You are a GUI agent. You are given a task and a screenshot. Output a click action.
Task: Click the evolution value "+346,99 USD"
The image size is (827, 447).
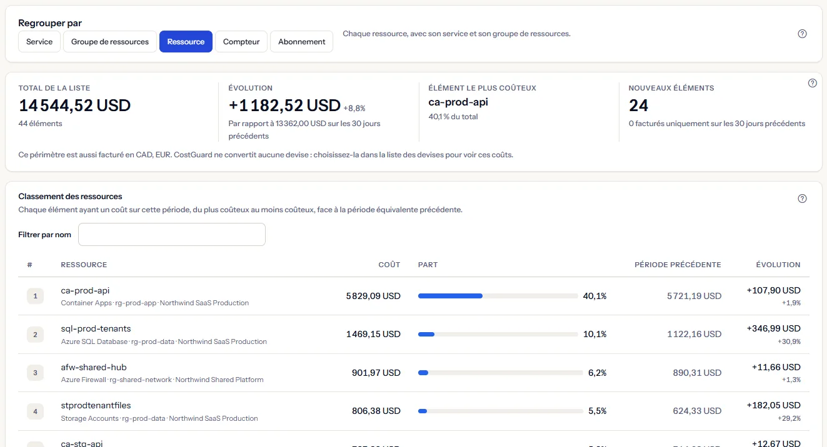coord(774,329)
